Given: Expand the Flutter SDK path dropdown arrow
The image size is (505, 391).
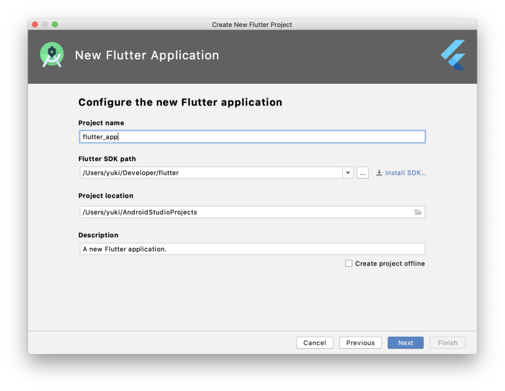Looking at the screenshot, I should (x=348, y=173).
